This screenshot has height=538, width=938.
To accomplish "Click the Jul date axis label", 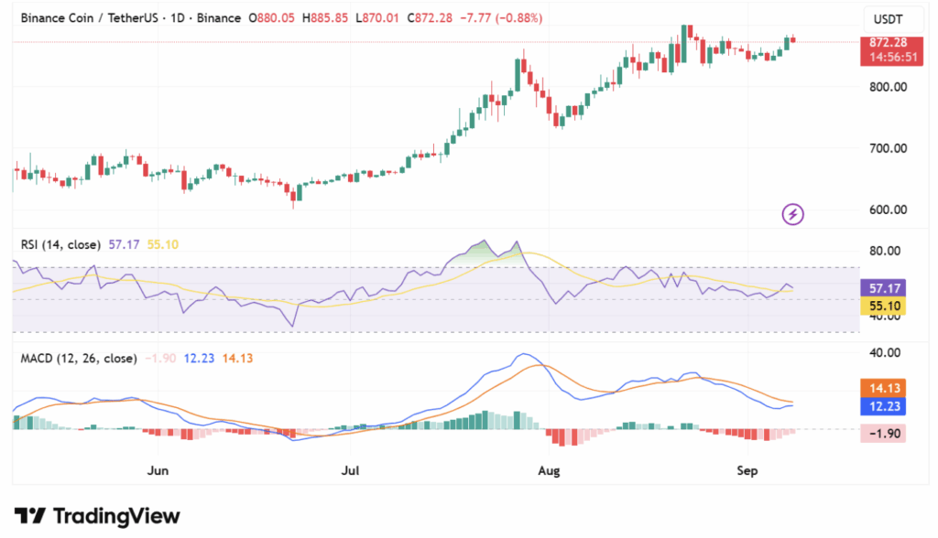I will pos(350,470).
